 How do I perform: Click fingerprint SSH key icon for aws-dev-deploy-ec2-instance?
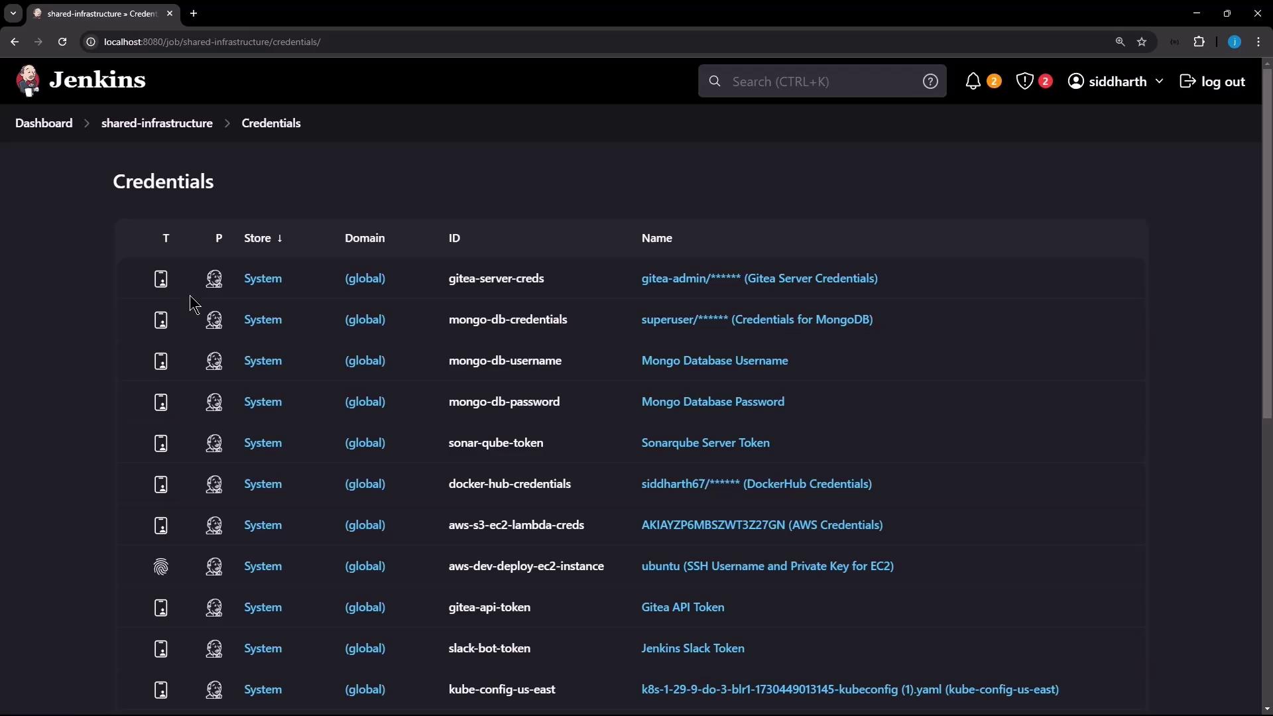click(x=161, y=567)
